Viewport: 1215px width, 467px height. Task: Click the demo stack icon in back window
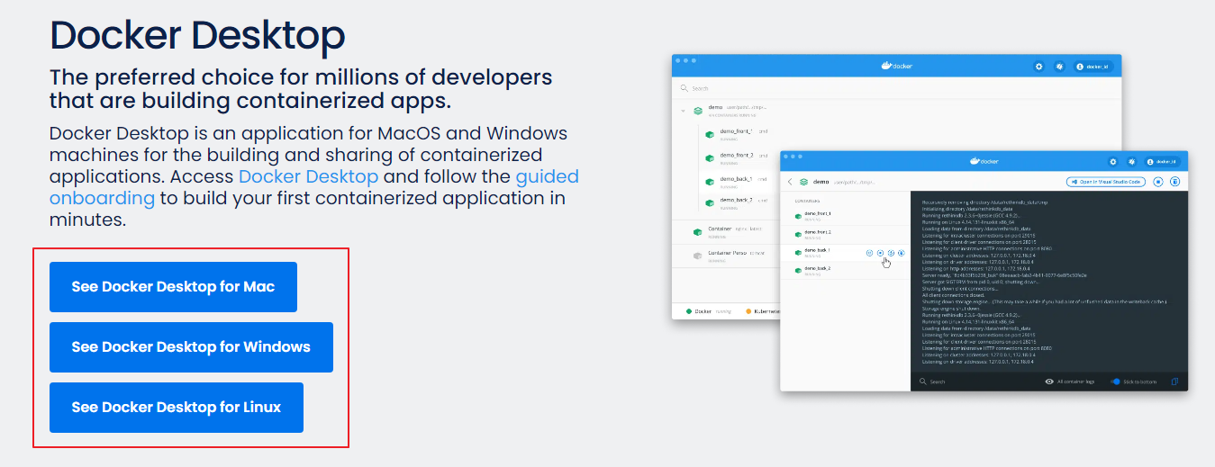tap(698, 111)
